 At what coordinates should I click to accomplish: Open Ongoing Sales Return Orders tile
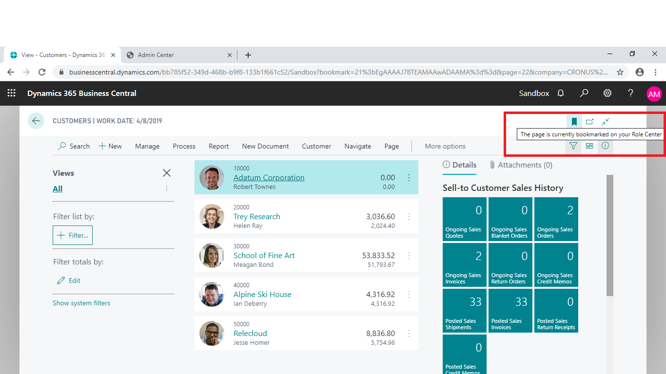(510, 265)
